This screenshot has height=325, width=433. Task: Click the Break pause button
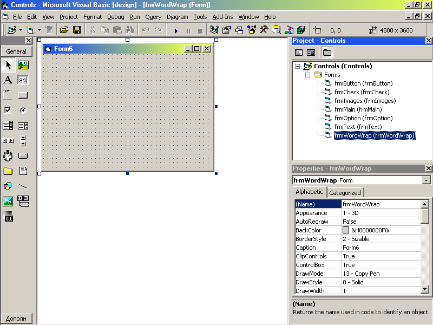(188, 30)
